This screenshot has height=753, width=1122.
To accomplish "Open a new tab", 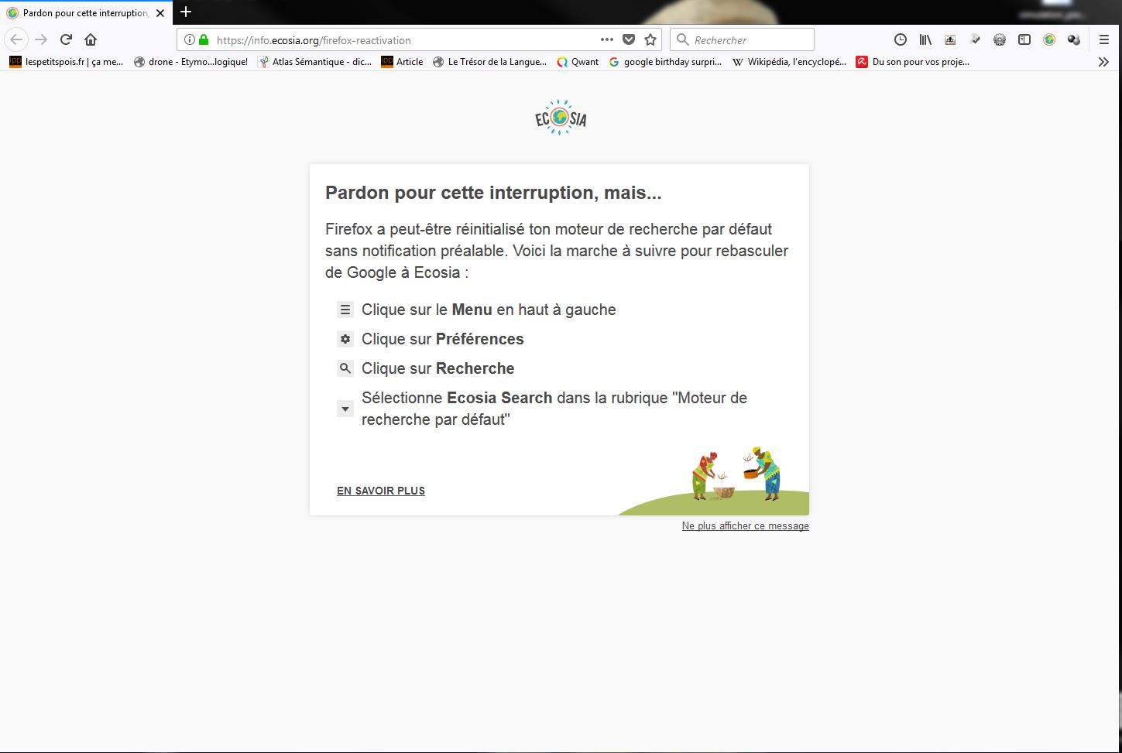I will [186, 12].
